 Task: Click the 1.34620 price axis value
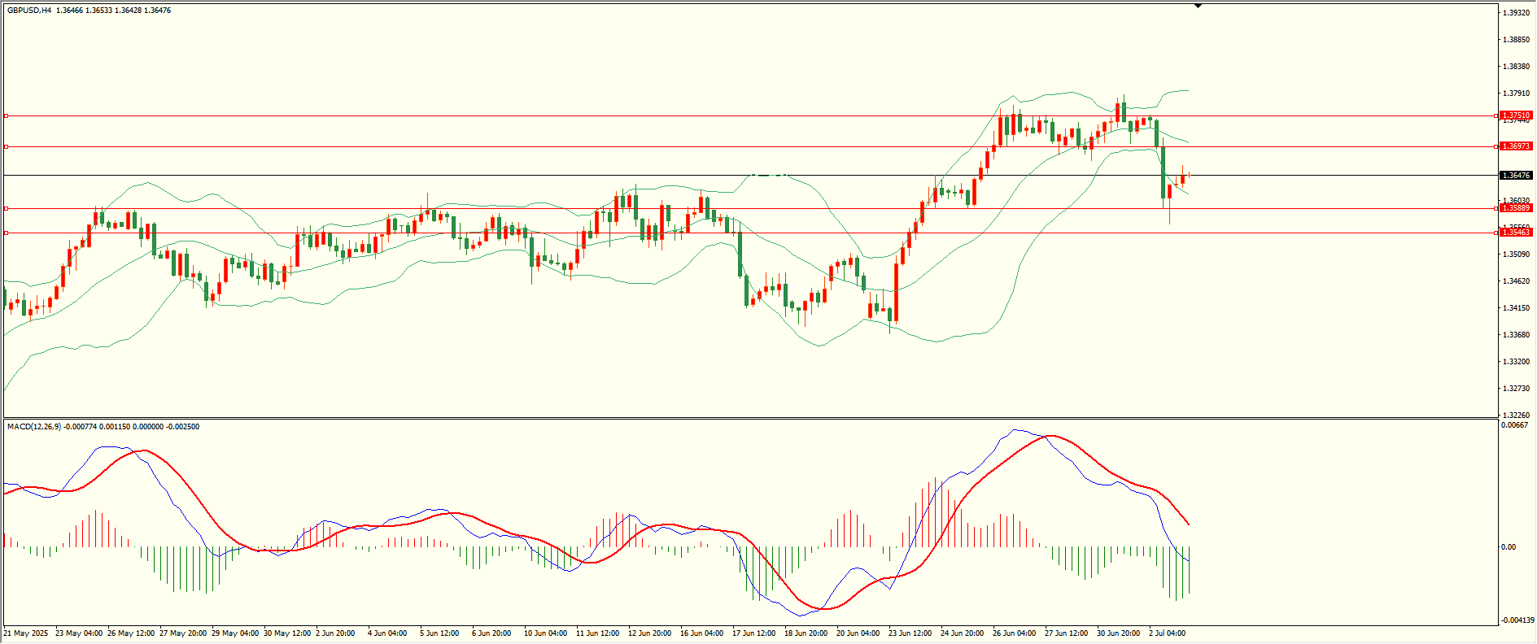pyautogui.click(x=1516, y=281)
